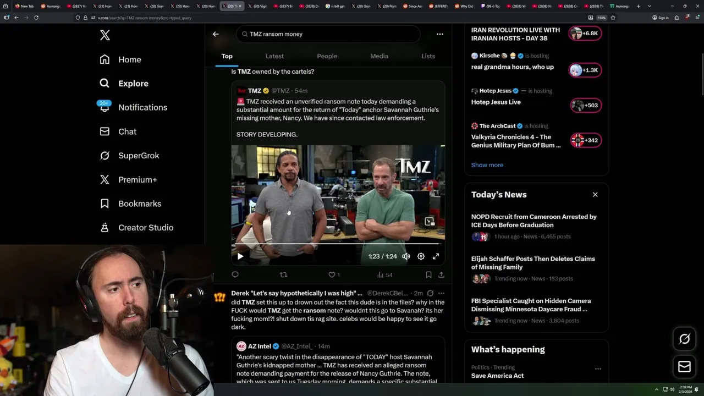Open Bookmarks in sidebar
704x396 pixels.
pyautogui.click(x=130, y=204)
